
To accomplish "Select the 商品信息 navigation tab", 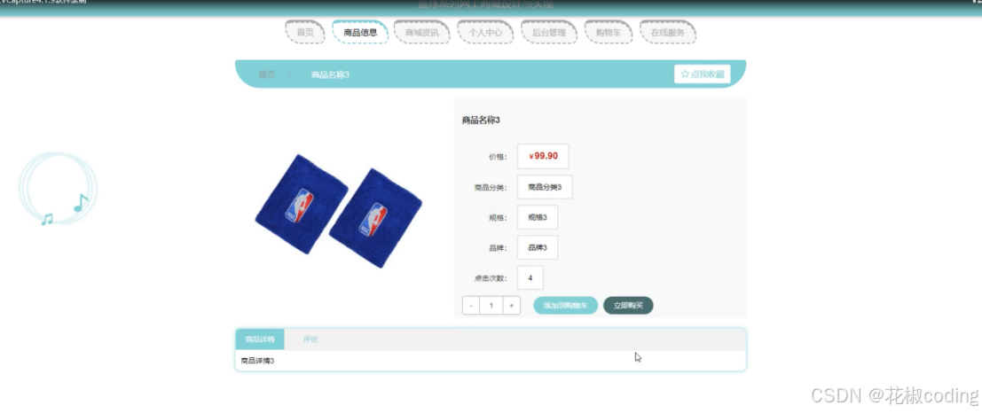I will 360,33.
